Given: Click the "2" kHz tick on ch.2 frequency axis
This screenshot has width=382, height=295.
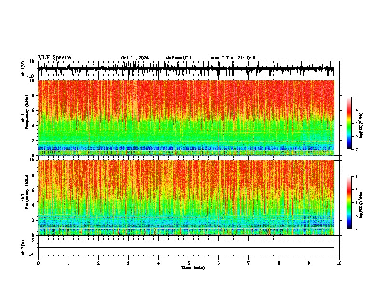Looking at the screenshot, I should [x=33, y=220].
